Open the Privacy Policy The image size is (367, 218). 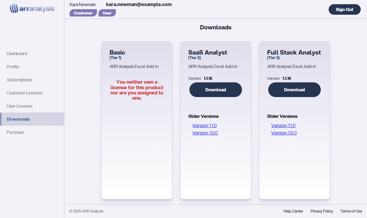pos(322,211)
